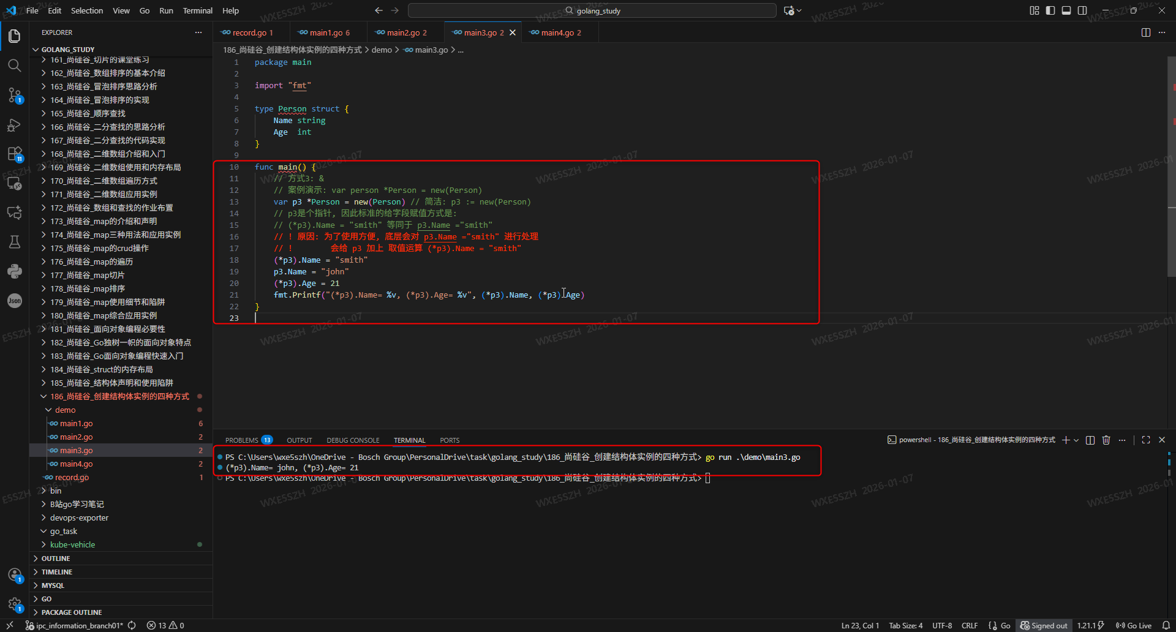This screenshot has width=1176, height=632.
Task: Click Go Live in status bar
Action: pos(1134,625)
